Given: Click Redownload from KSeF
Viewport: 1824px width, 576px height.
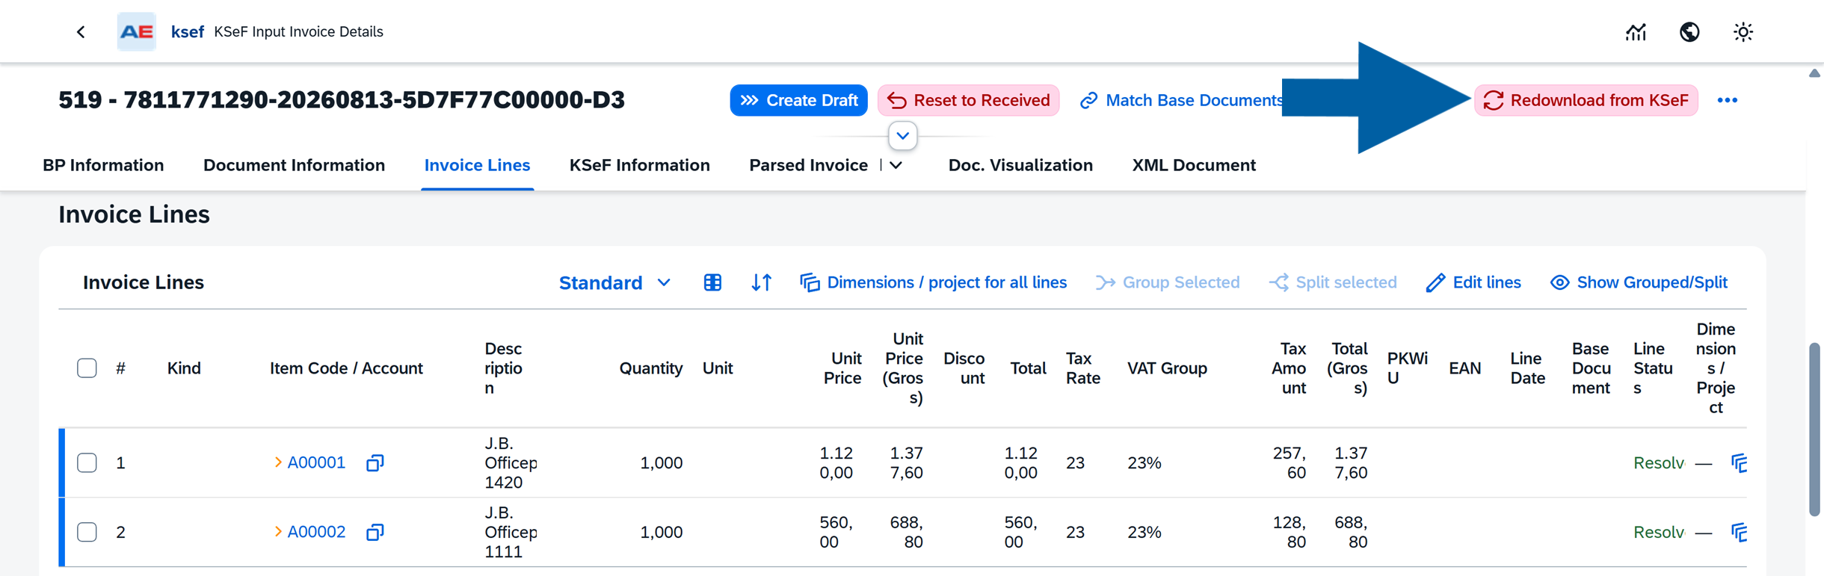Looking at the screenshot, I should pyautogui.click(x=1586, y=100).
